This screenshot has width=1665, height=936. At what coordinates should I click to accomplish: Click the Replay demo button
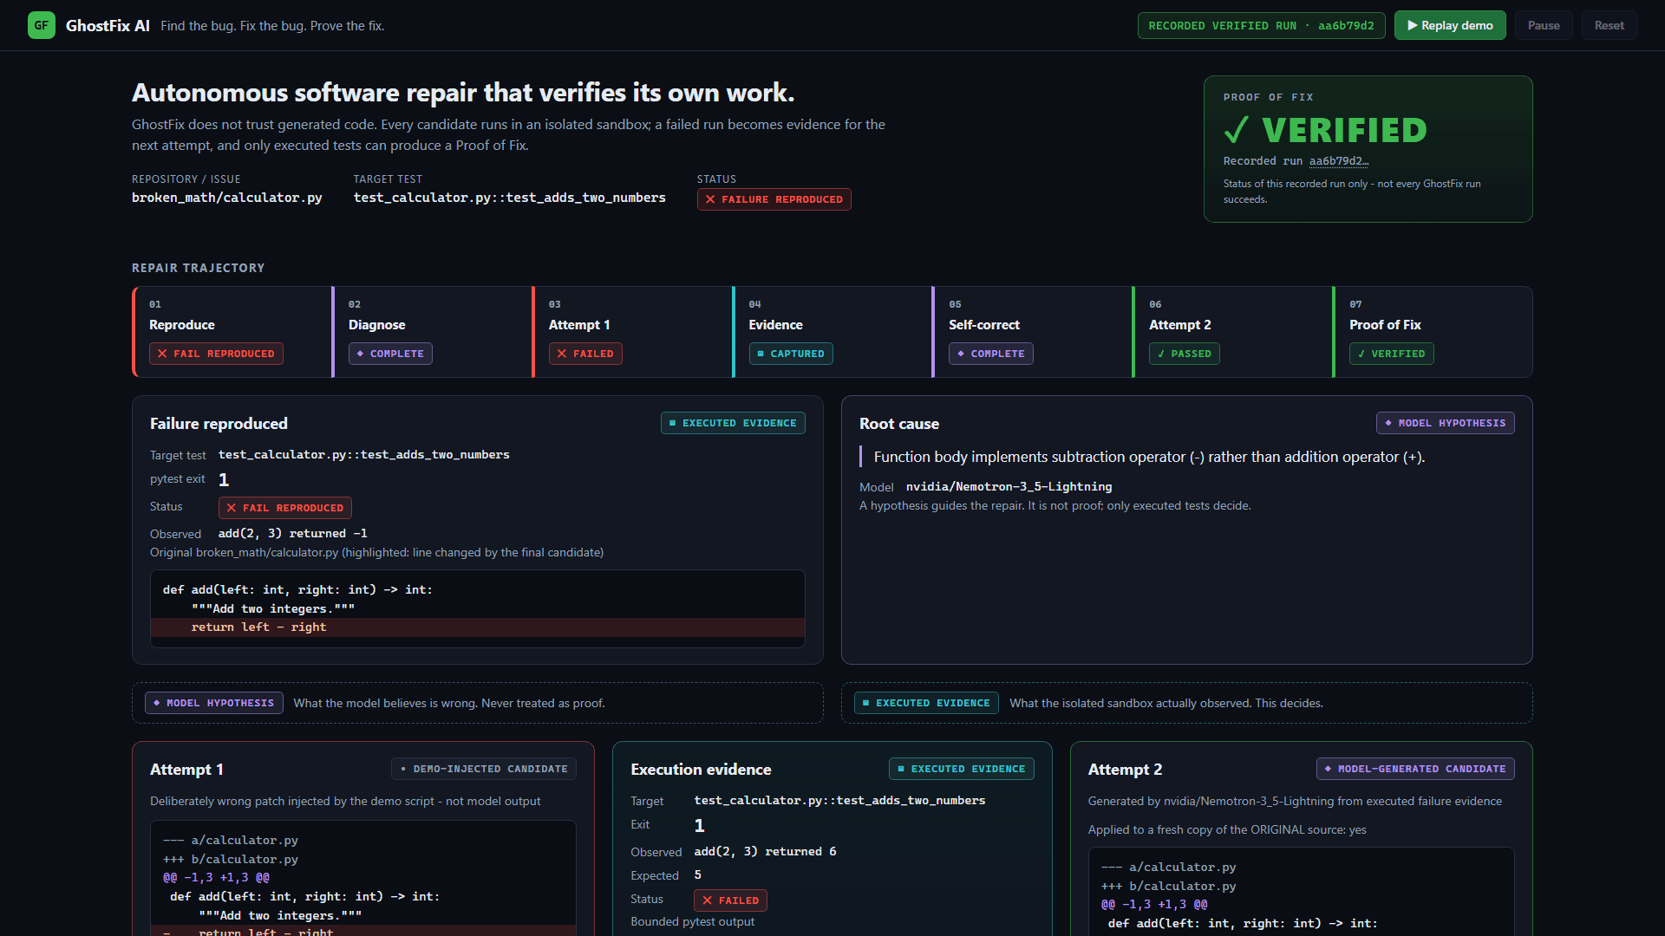click(1450, 25)
